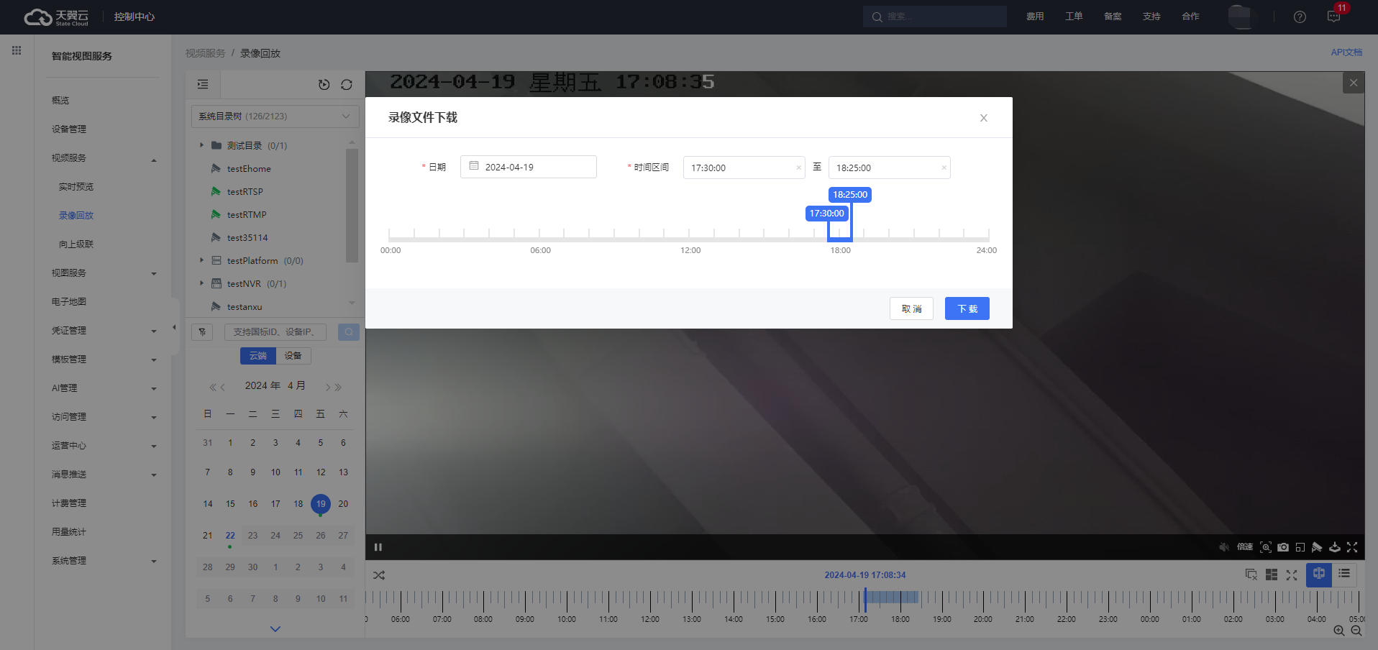Open the 费用 top menu
The width and height of the screenshot is (1378, 650).
click(x=1035, y=17)
